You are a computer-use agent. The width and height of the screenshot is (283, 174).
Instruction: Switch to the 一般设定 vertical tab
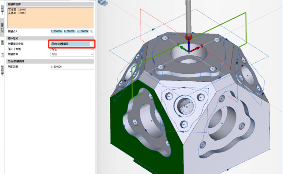[x=2, y=10]
